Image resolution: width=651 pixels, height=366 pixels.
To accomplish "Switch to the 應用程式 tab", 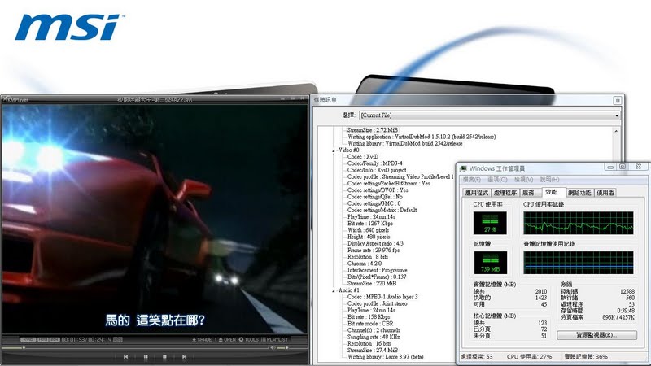I will coord(477,193).
